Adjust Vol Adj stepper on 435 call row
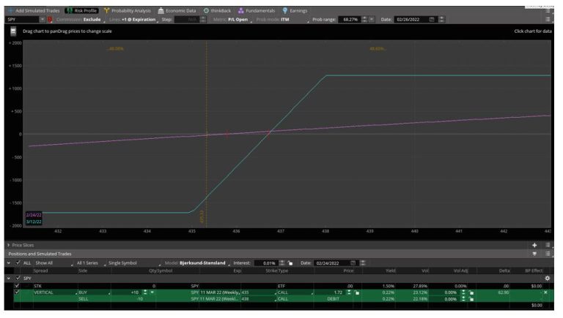This screenshot has height=318, width=563. point(463,292)
